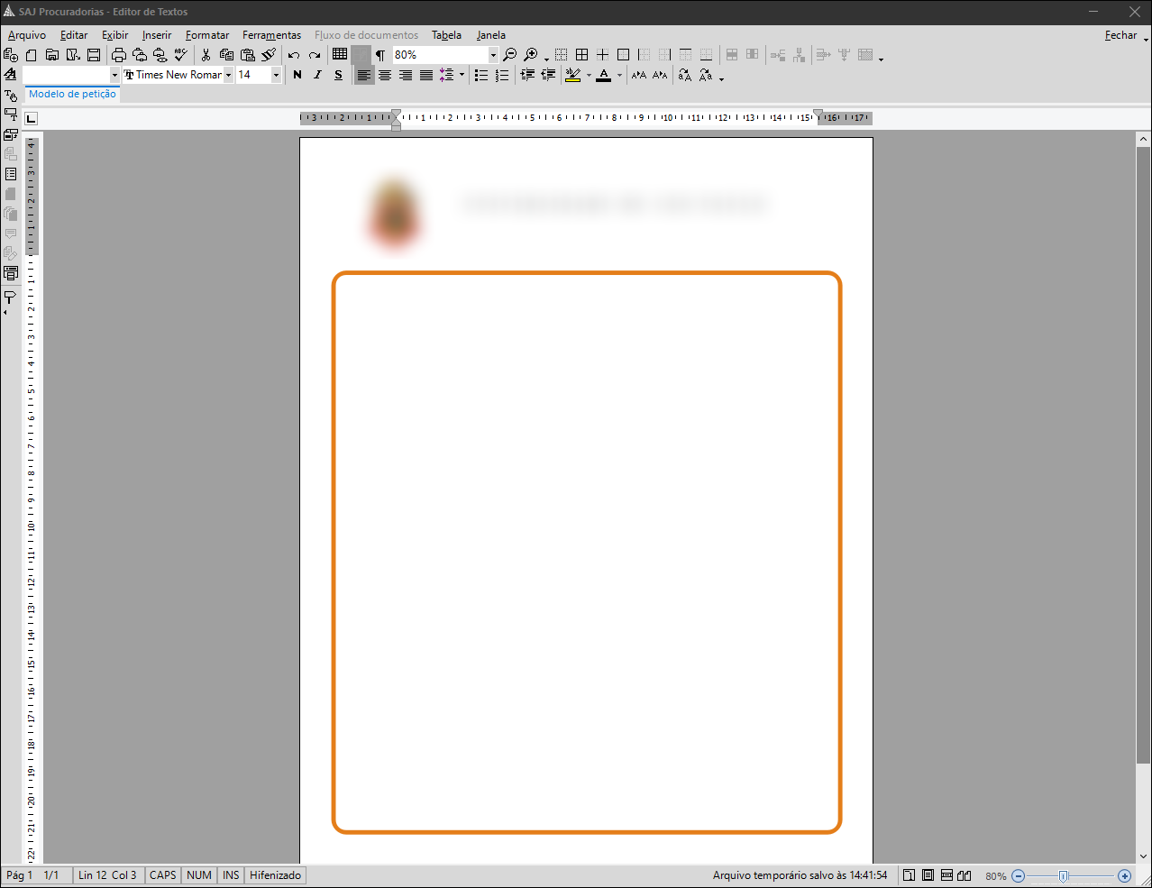Click the Fechar button at top right

click(1120, 35)
